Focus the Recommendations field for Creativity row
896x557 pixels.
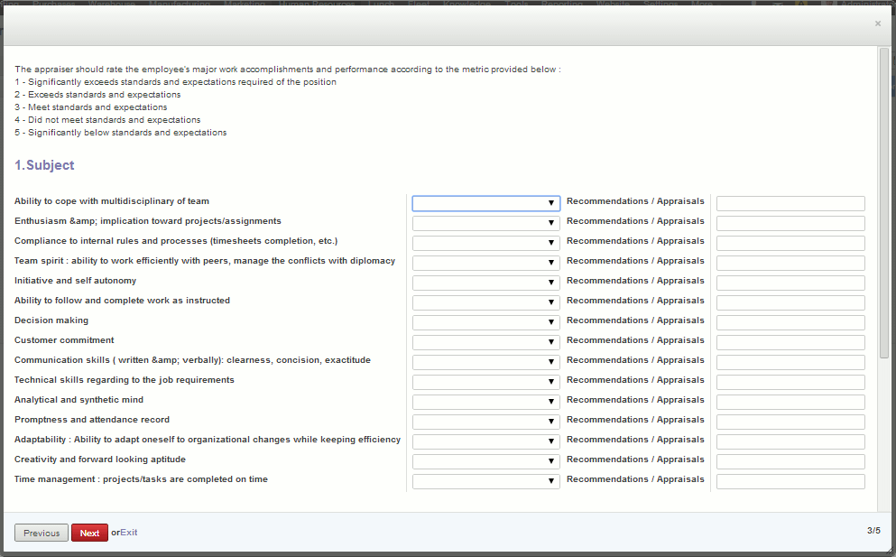coord(790,461)
